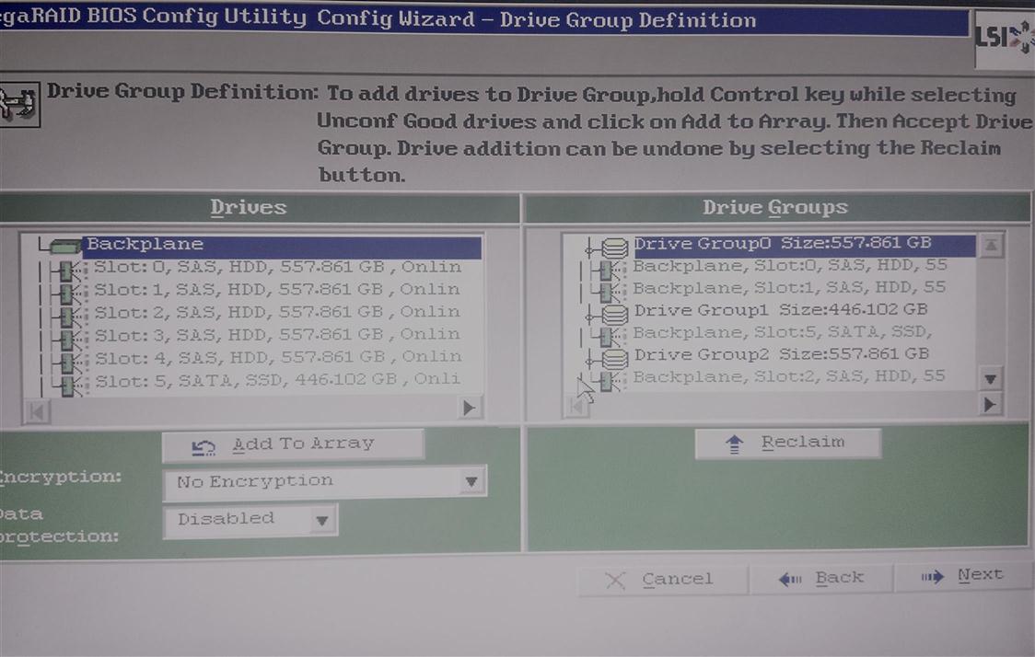This screenshot has height=657, width=1035.
Task: Click the Reclaim up-arrow icon
Action: pos(735,444)
